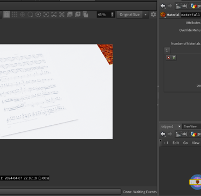The image size is (201, 196).
Task: Remove material with red X button
Action: click(168, 58)
